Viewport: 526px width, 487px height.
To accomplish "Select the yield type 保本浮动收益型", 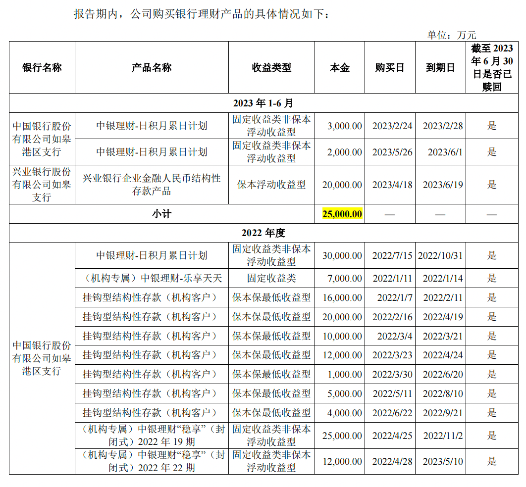I will [271, 185].
